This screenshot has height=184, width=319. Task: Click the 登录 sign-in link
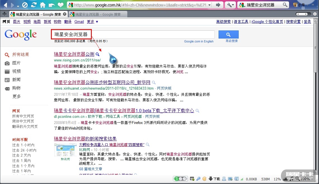pos(308,21)
